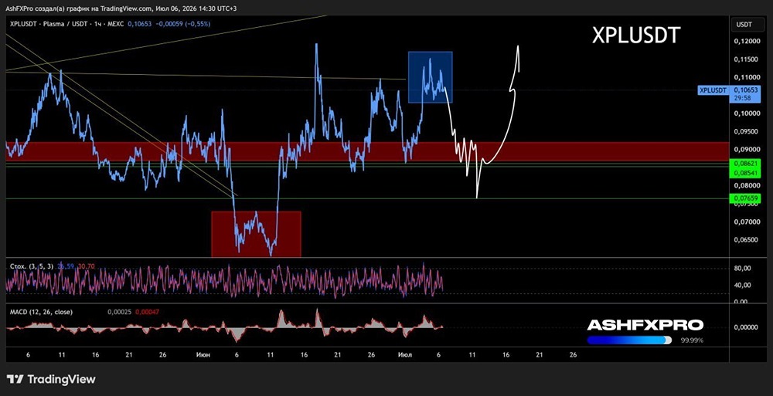
Task: Open the USDT currency selector
Action: [744, 24]
